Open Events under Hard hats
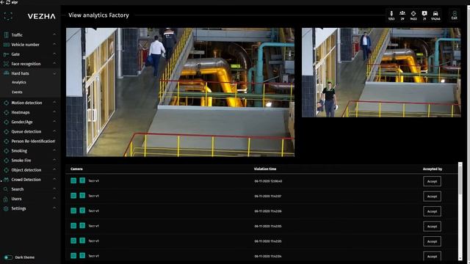 [x=17, y=92]
